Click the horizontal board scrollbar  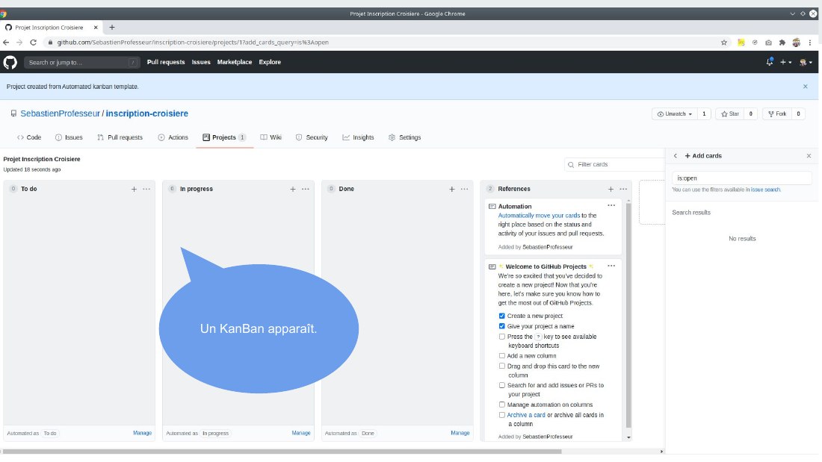[282, 451]
